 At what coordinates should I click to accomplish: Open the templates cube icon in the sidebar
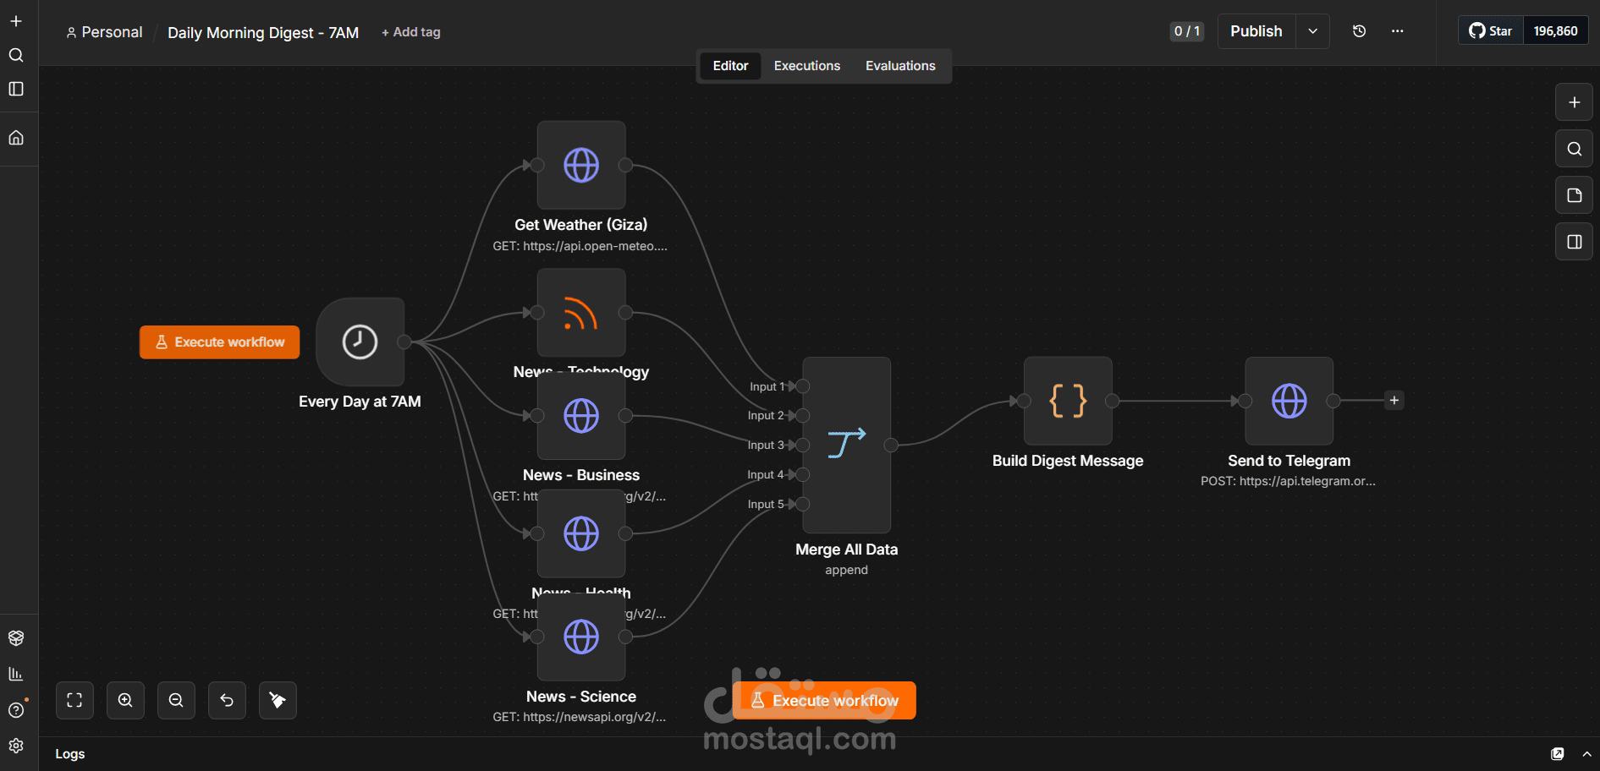pos(16,637)
